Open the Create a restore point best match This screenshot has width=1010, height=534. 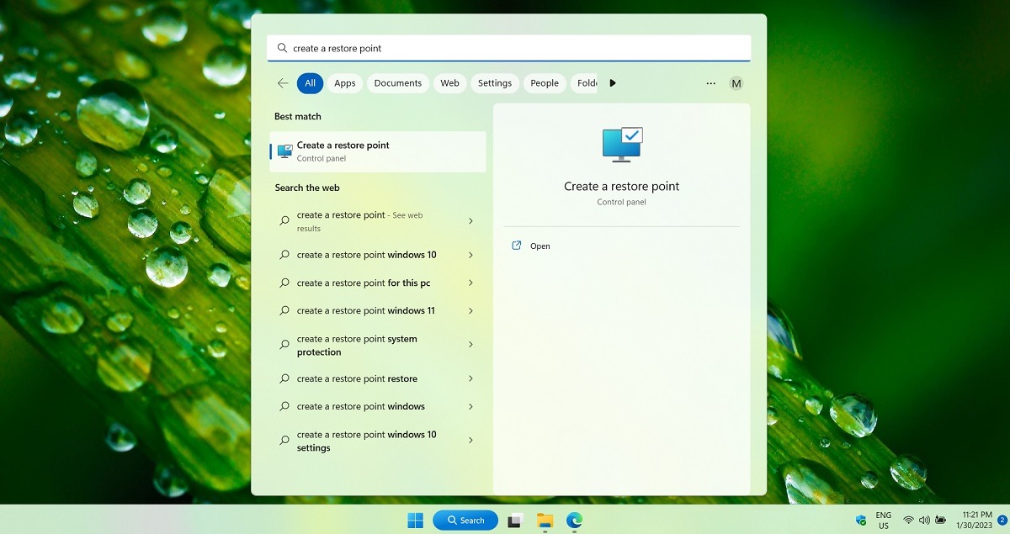(376, 151)
